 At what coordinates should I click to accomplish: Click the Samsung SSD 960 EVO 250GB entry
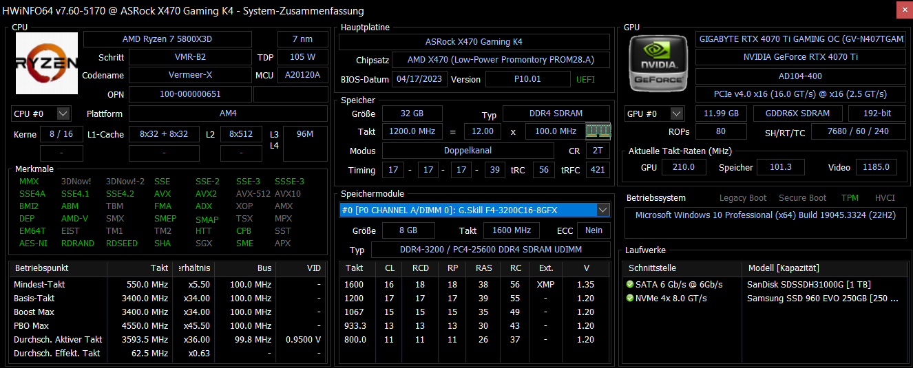pyautogui.click(x=823, y=298)
